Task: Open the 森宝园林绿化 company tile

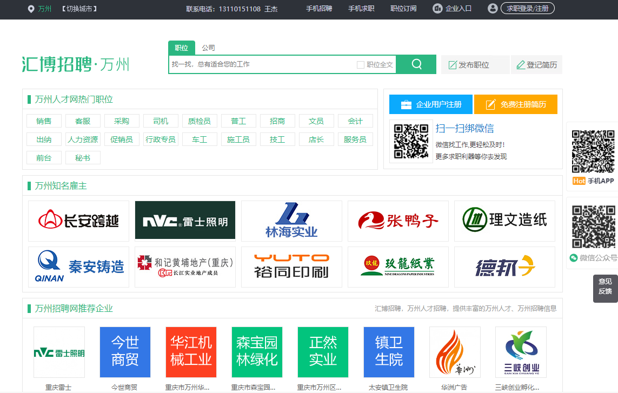Action: pos(257,352)
